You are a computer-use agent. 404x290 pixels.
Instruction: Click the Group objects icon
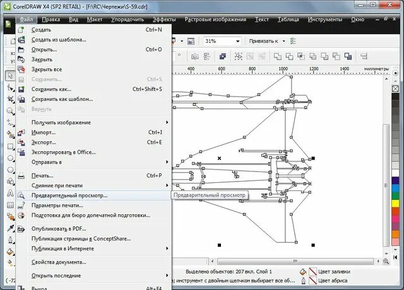click(239, 56)
